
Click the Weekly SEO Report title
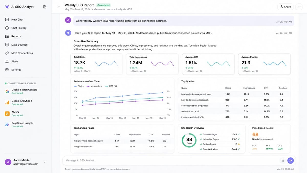pyautogui.click(x=79, y=5)
